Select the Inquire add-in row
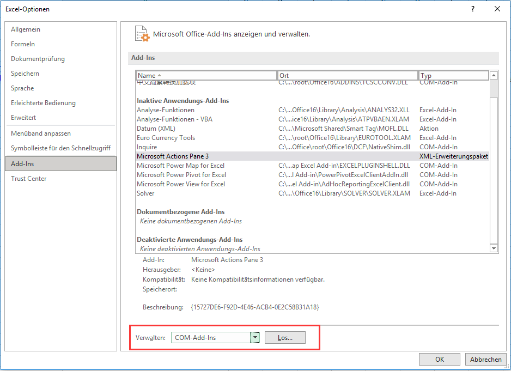This screenshot has height=371, width=511. click(x=312, y=147)
